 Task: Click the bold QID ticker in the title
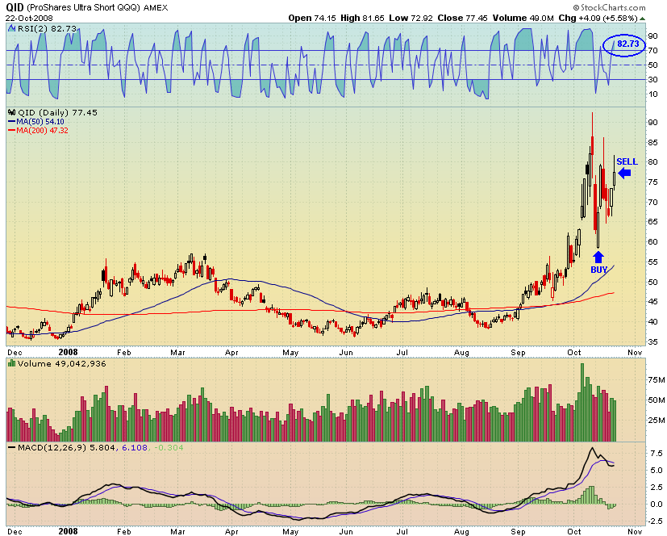tap(15, 7)
